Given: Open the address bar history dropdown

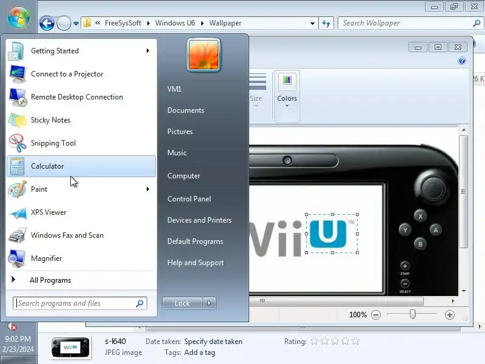Looking at the screenshot, I should (312, 23).
